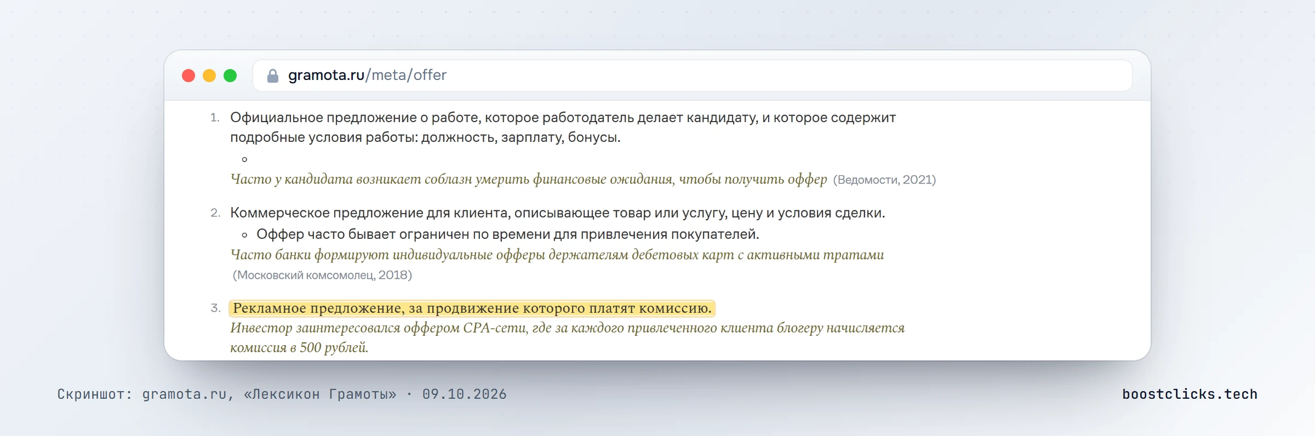This screenshot has width=1315, height=436.
Task: Click the green maximize window button
Action: click(x=230, y=76)
